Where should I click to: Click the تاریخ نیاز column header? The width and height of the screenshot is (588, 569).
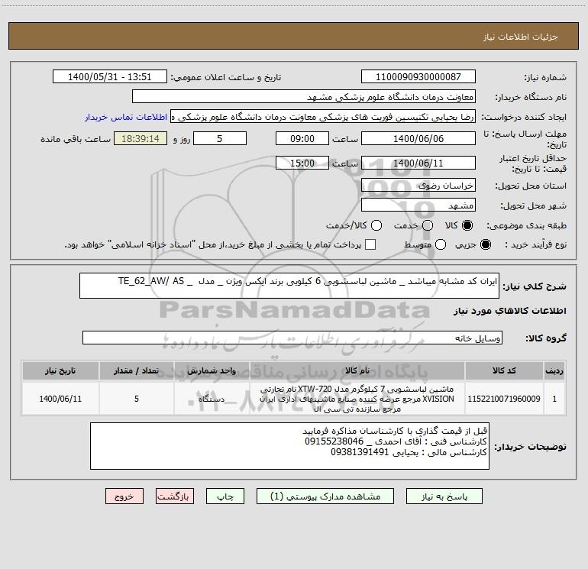60,371
